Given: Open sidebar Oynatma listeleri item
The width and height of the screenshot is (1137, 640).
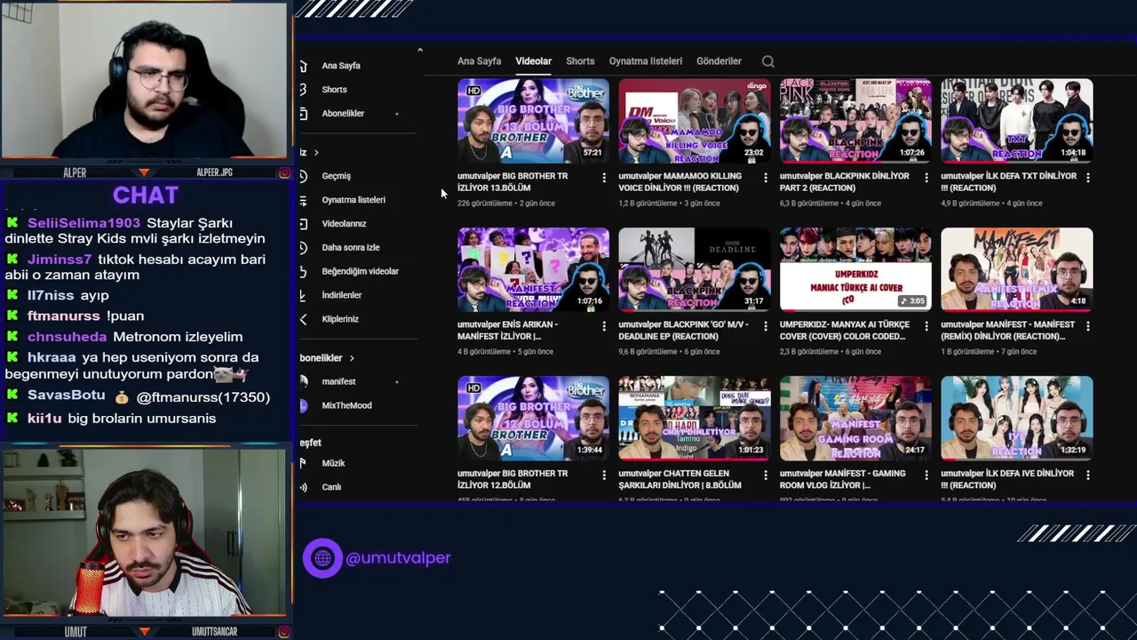Looking at the screenshot, I should [x=354, y=200].
